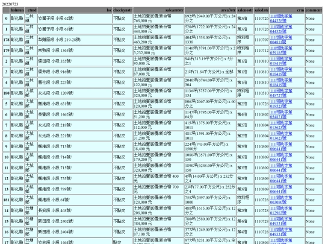Image resolution: width=325 pixels, height=244 pixels.
Task: Open the crm case link in row 16
Action: 281,232
